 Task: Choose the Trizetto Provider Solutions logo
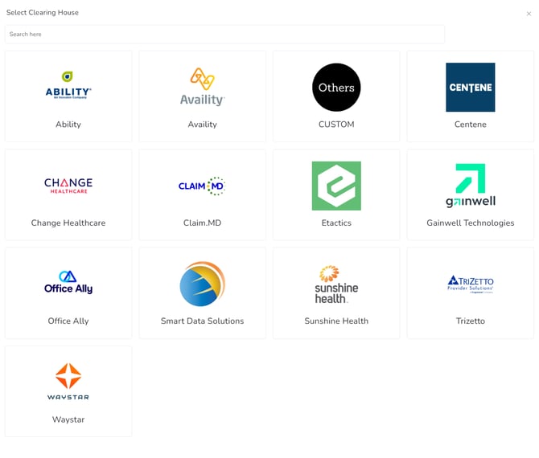[x=471, y=283]
